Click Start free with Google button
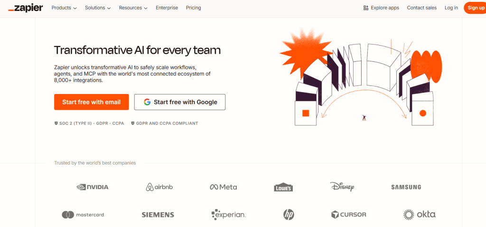 (x=180, y=102)
